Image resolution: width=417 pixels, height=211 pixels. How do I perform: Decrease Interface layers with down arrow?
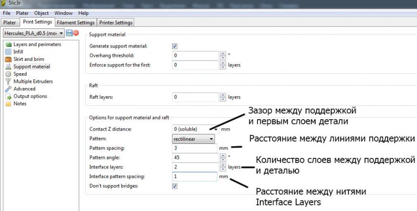223,169
